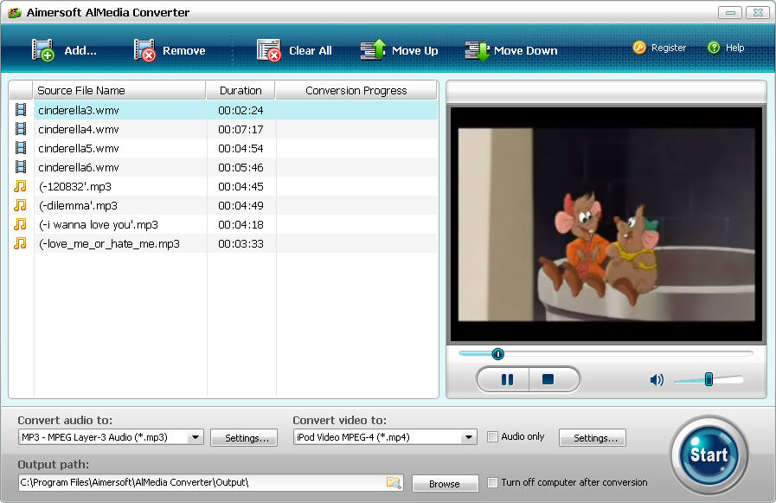Click the Browse button for output path
The height and width of the screenshot is (503, 776).
point(445,484)
